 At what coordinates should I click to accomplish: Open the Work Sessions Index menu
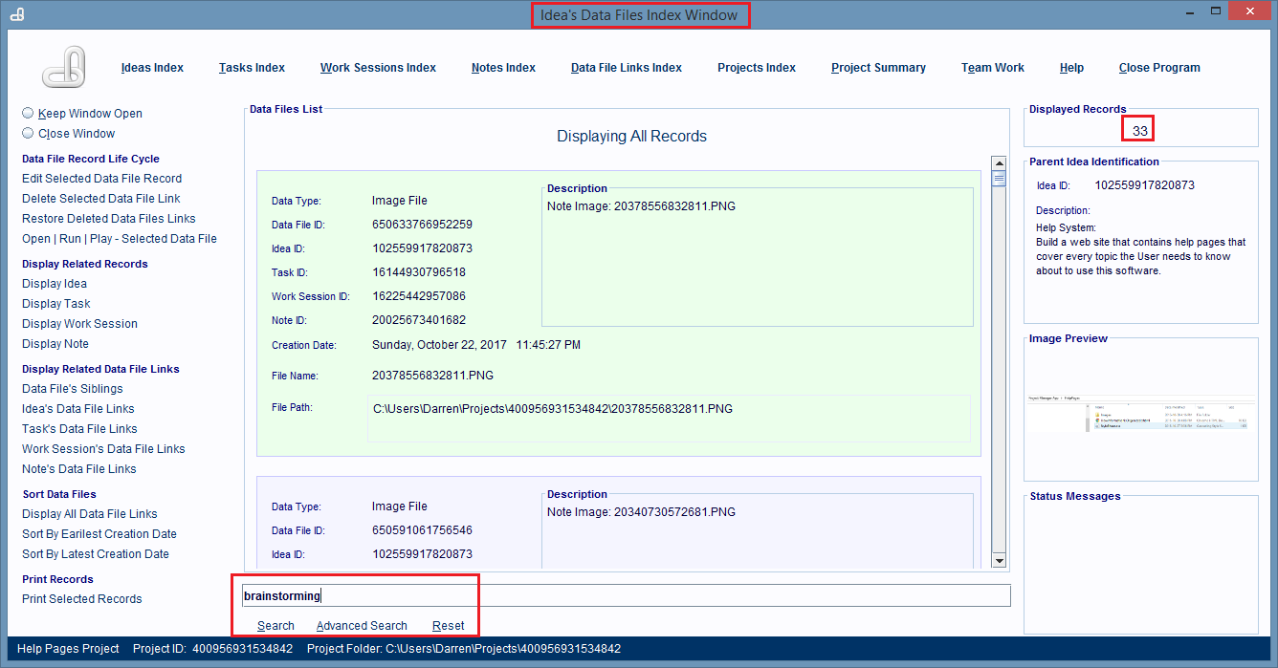pyautogui.click(x=378, y=68)
